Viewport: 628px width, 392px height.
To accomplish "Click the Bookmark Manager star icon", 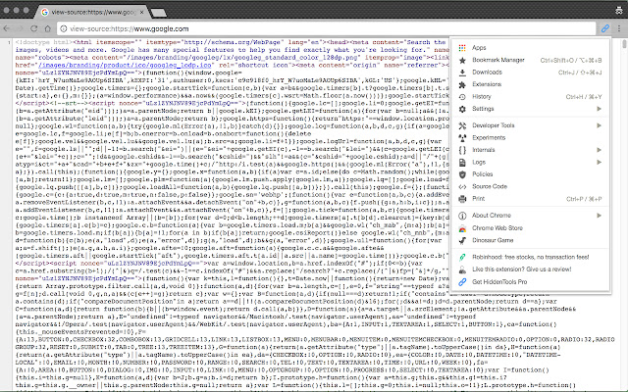I will (462, 60).
